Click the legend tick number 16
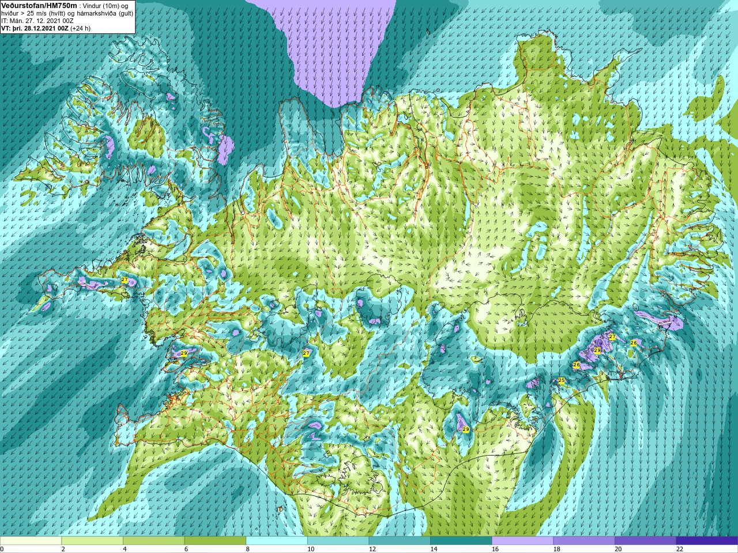Screen dimensions: 738x553 (495, 549)
